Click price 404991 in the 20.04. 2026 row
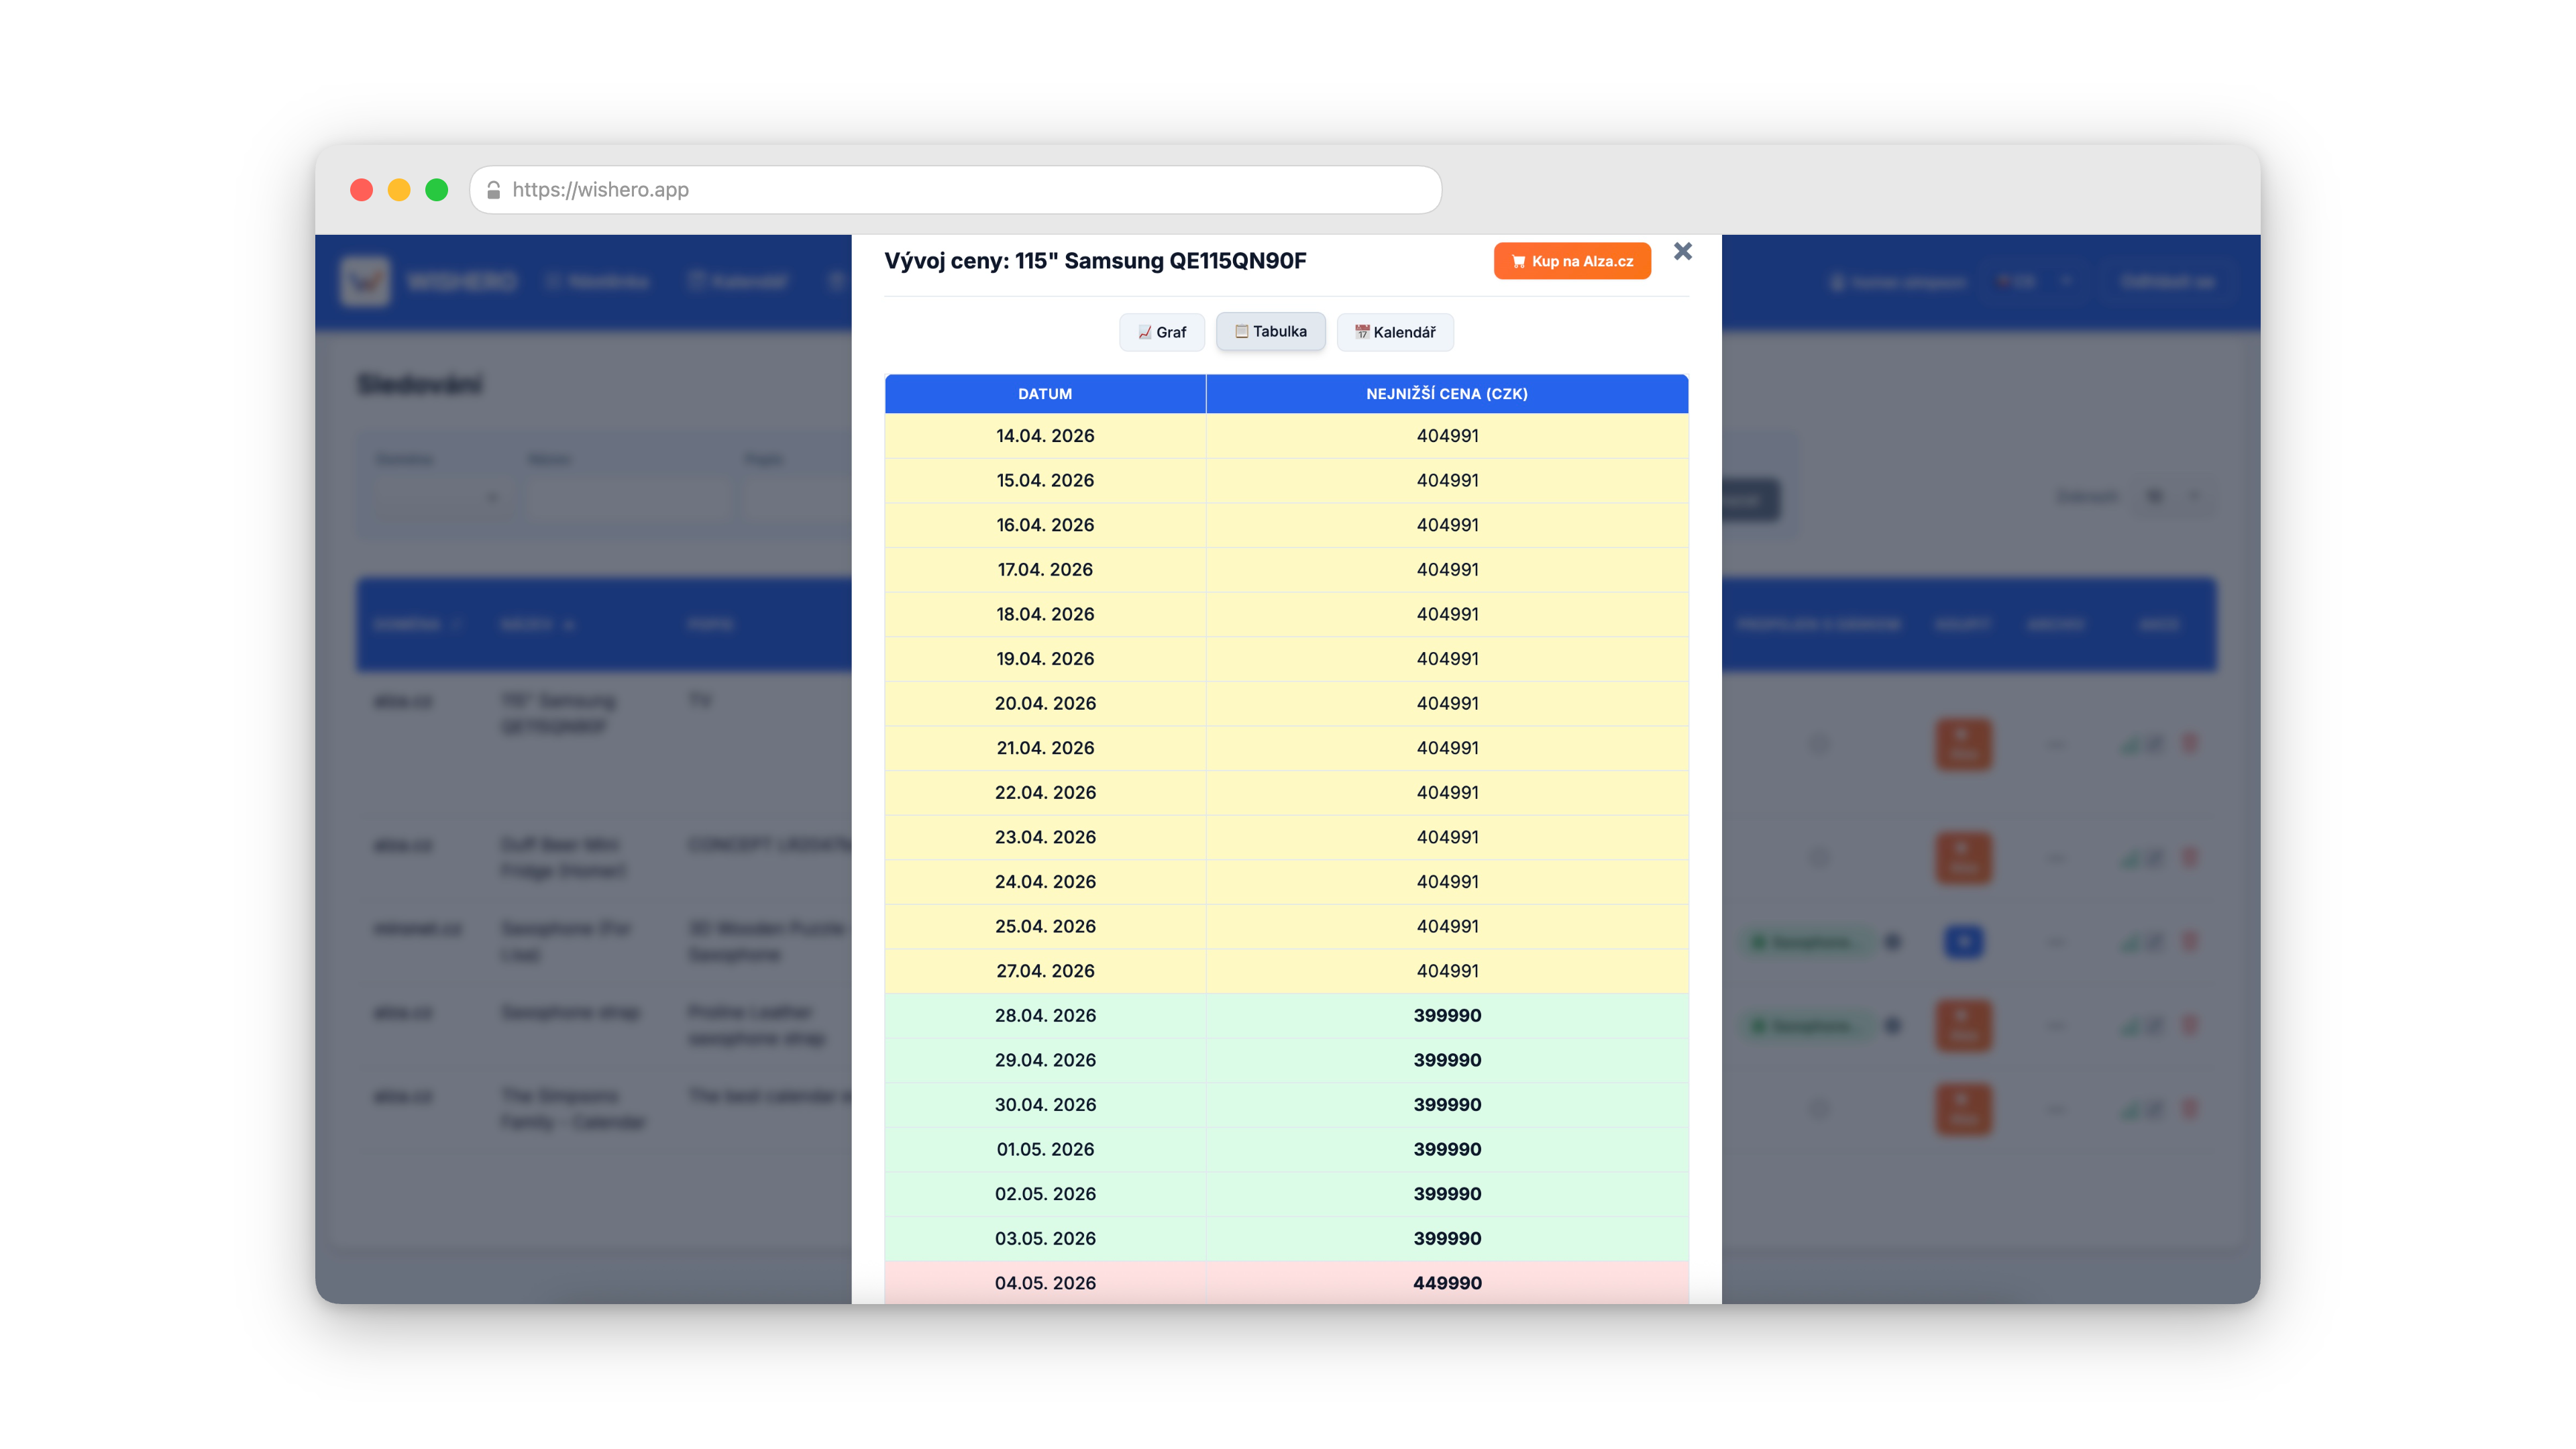Viewport: 2576px width, 1449px height. tap(1447, 704)
